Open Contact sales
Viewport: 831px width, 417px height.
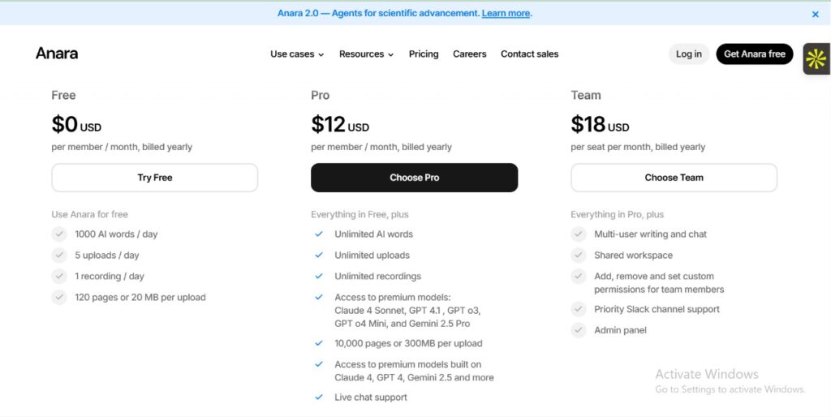point(529,54)
